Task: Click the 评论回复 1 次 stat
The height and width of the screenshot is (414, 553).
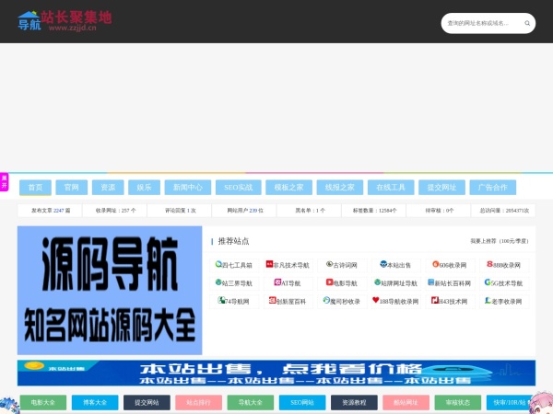Action: tap(181, 211)
